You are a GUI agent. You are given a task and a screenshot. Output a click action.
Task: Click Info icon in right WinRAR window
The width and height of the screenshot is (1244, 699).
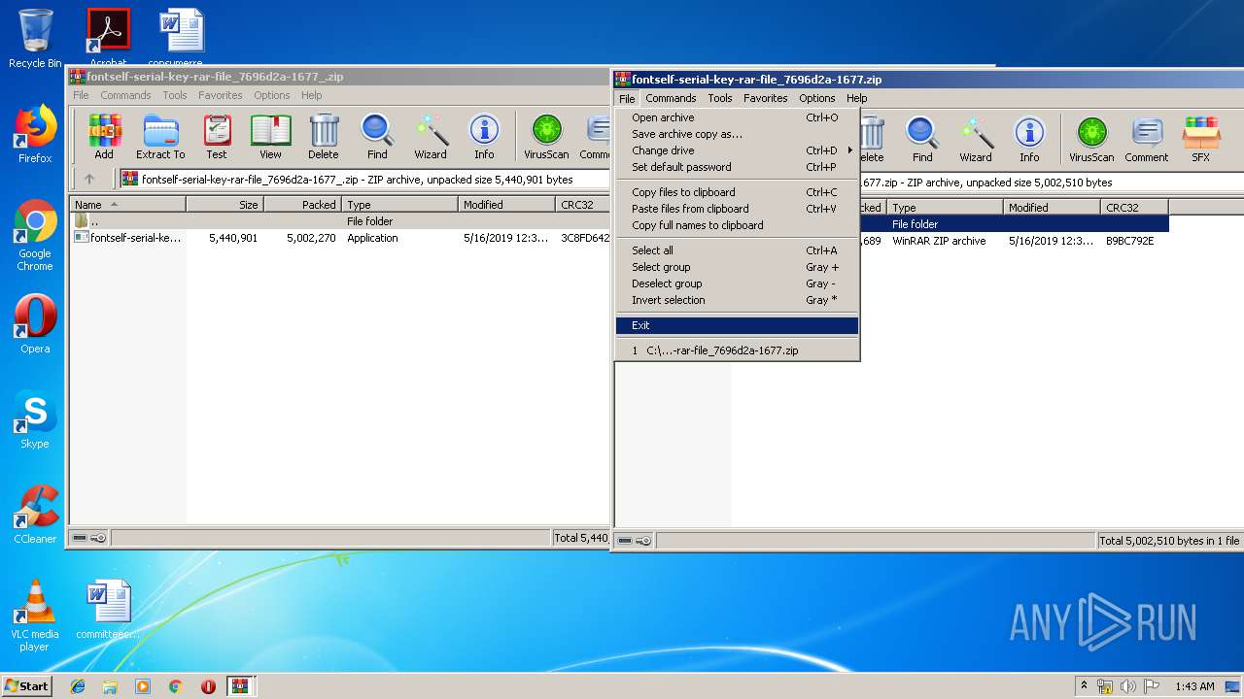1029,140
